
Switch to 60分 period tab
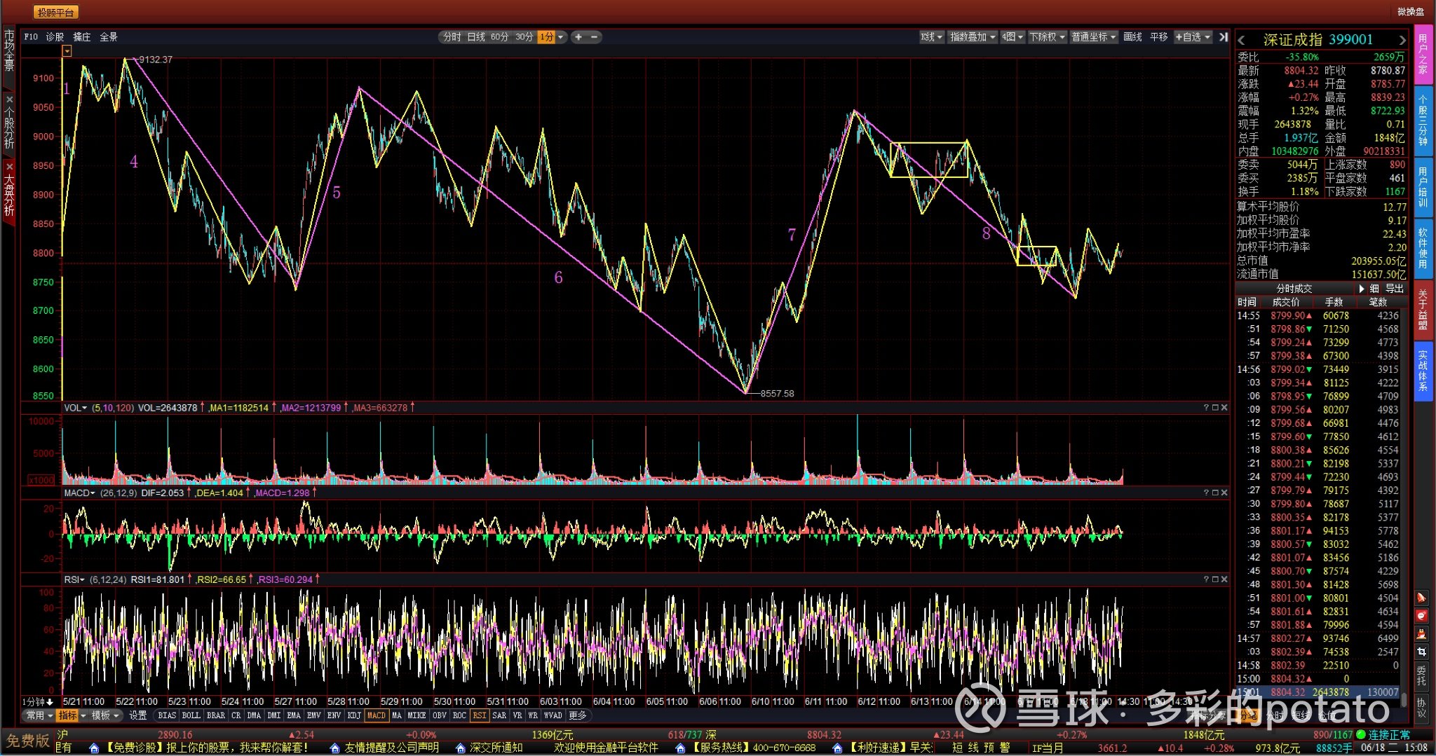[x=499, y=37]
